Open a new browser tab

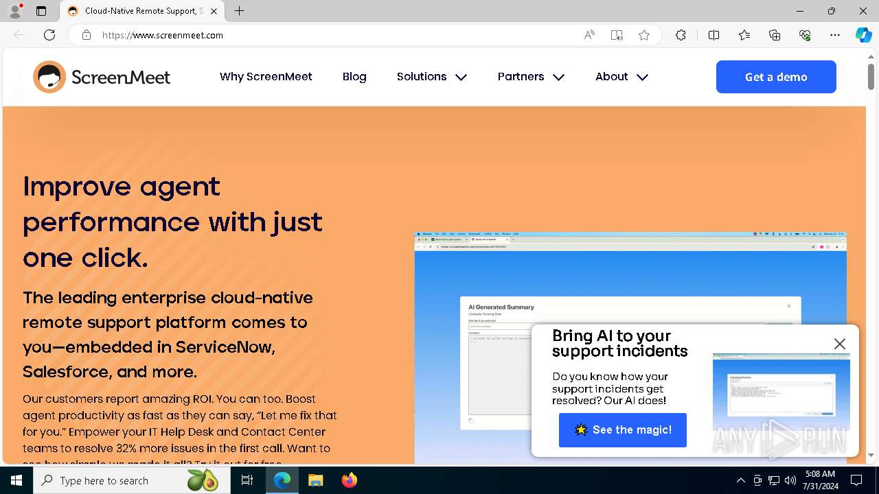coord(239,11)
